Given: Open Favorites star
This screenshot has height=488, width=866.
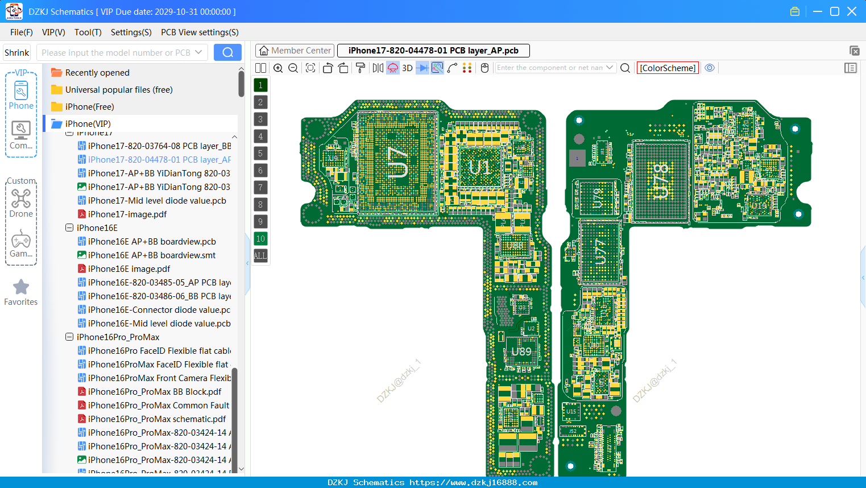Looking at the screenshot, I should (x=21, y=292).
